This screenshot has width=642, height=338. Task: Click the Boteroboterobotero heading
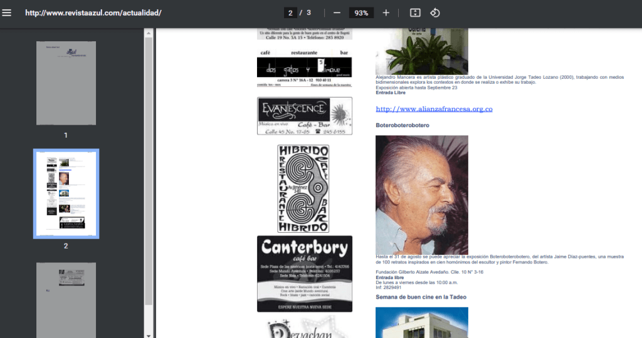(402, 125)
